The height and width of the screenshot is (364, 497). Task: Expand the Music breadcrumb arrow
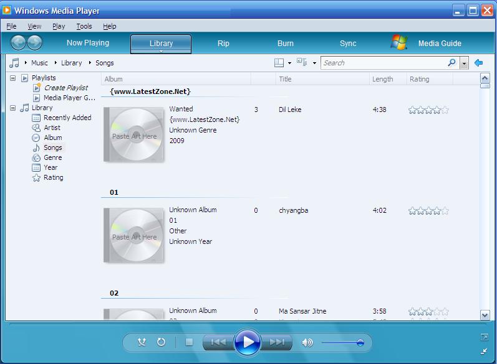pyautogui.click(x=26, y=63)
